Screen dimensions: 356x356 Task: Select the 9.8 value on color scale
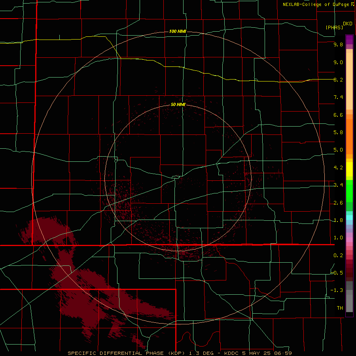click(x=338, y=44)
